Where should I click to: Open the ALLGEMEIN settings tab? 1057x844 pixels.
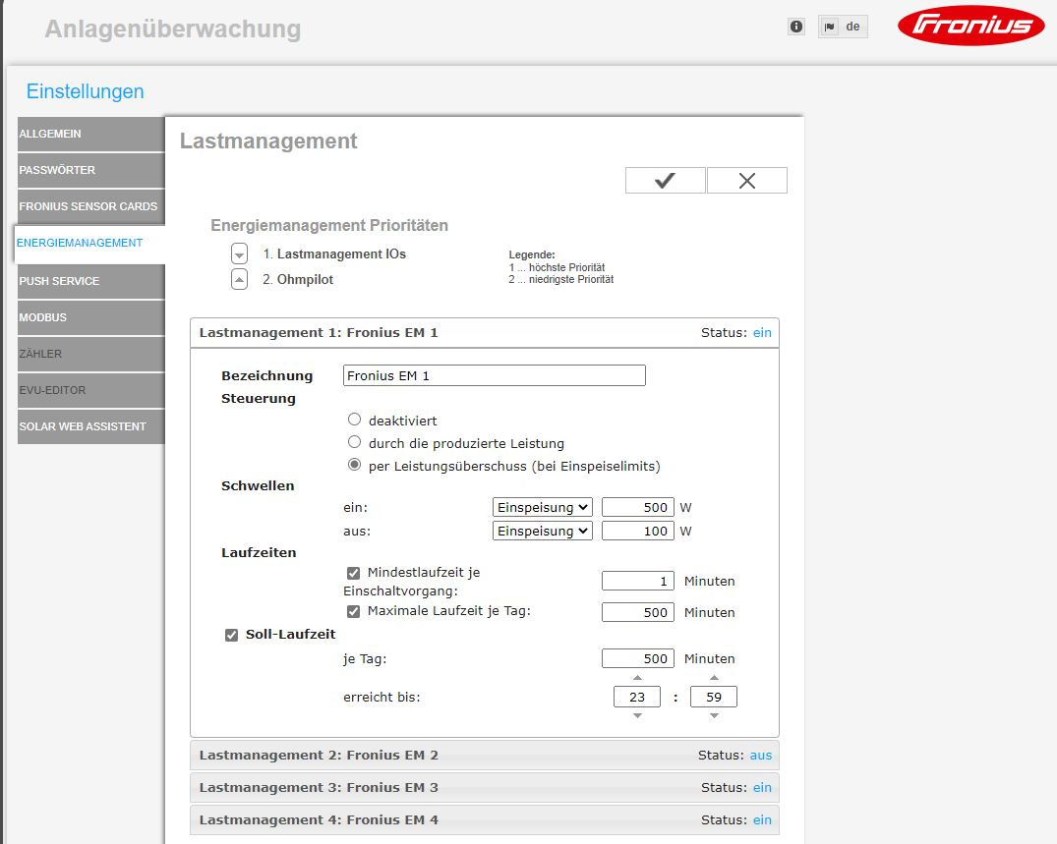(91, 134)
